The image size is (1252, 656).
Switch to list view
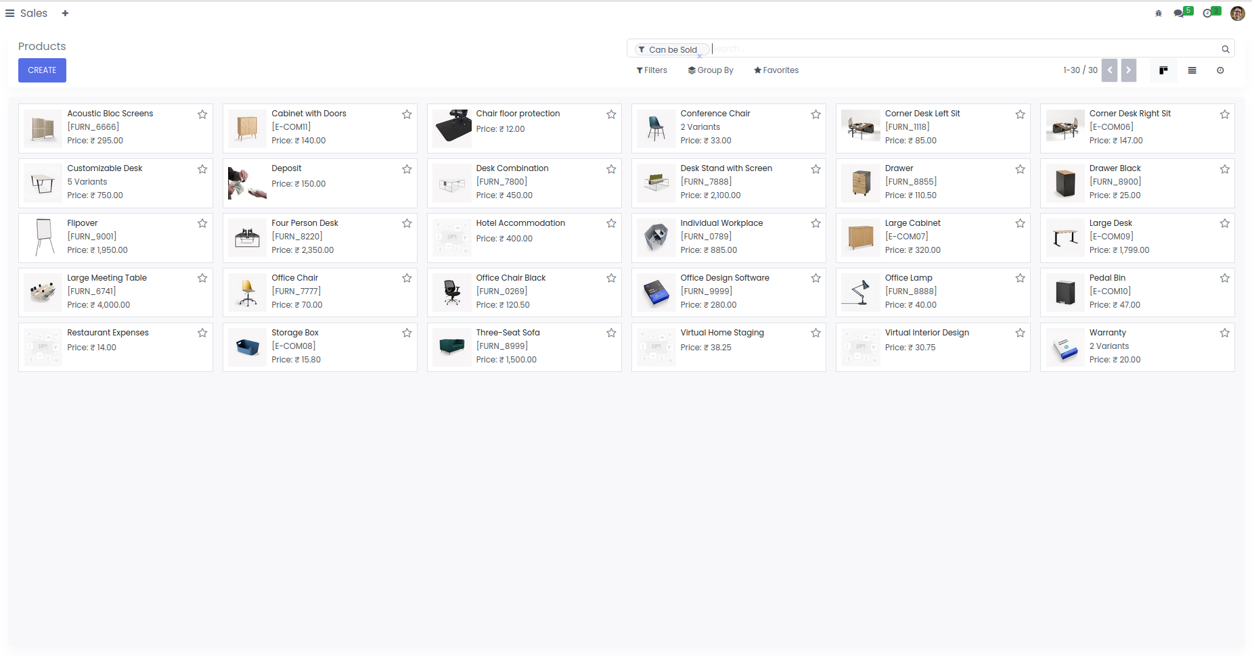pyautogui.click(x=1192, y=70)
